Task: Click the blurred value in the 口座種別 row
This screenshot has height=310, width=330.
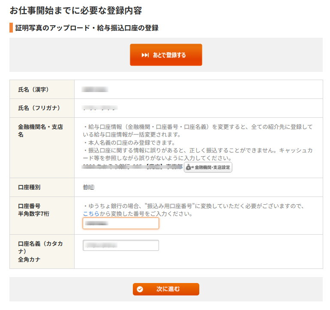Action: [88, 188]
